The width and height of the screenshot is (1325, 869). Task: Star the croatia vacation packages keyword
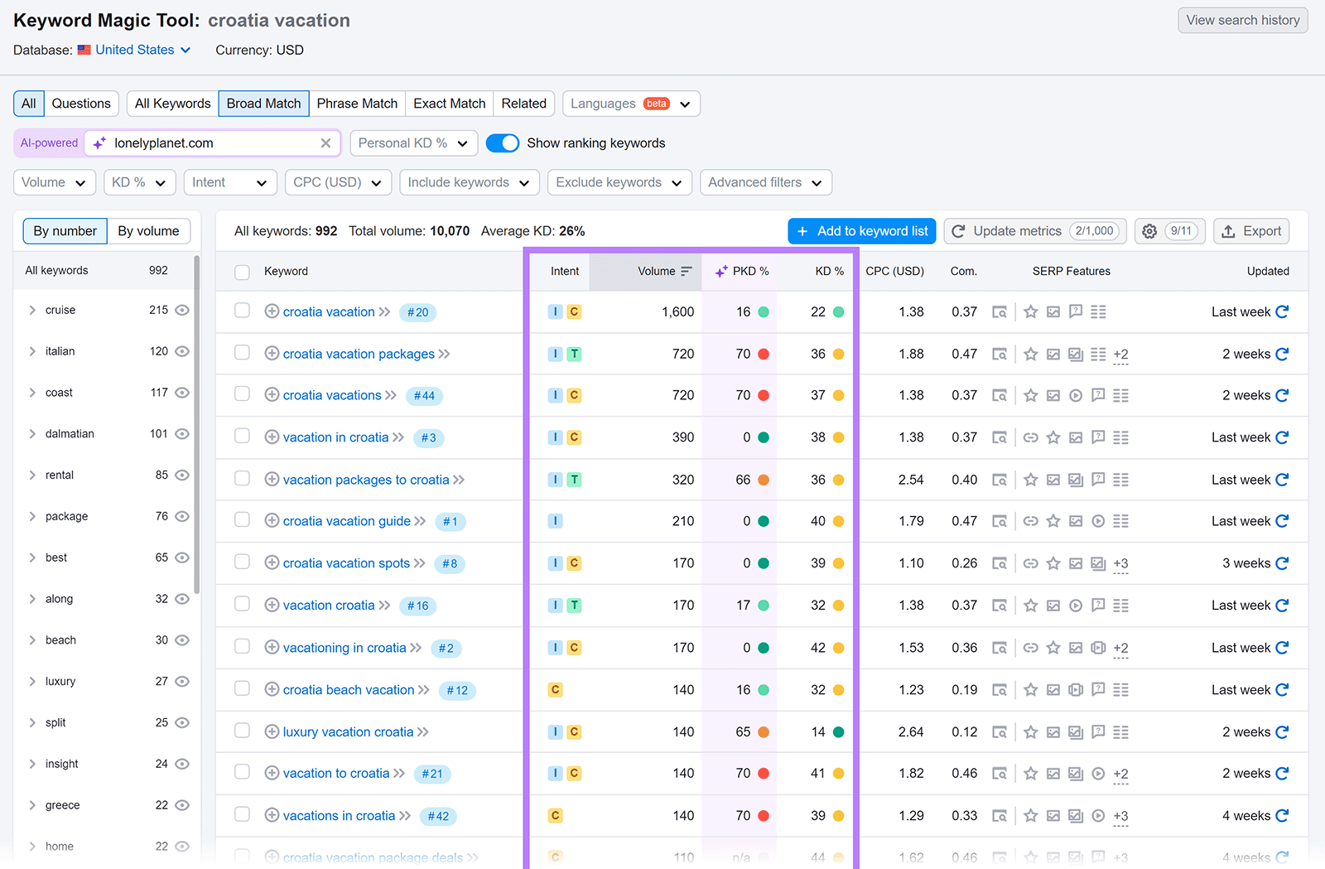coord(1030,355)
